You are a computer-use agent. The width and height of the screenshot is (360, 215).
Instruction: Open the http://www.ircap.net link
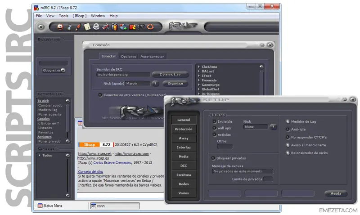[x=95, y=154]
